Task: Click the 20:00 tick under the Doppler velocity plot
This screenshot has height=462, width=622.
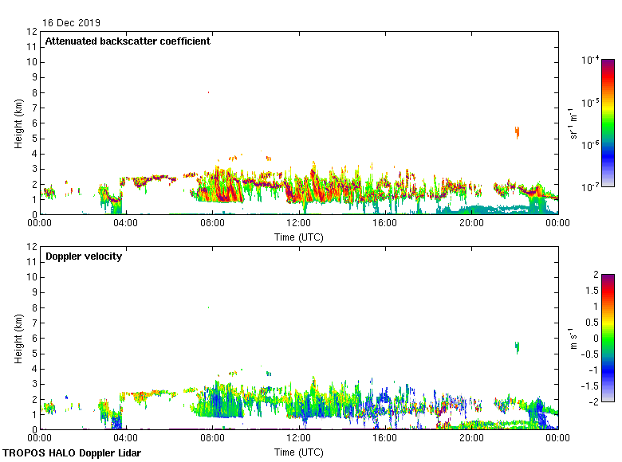Action: point(471,439)
